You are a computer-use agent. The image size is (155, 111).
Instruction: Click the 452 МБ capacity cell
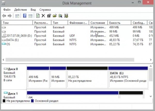click(114, 36)
